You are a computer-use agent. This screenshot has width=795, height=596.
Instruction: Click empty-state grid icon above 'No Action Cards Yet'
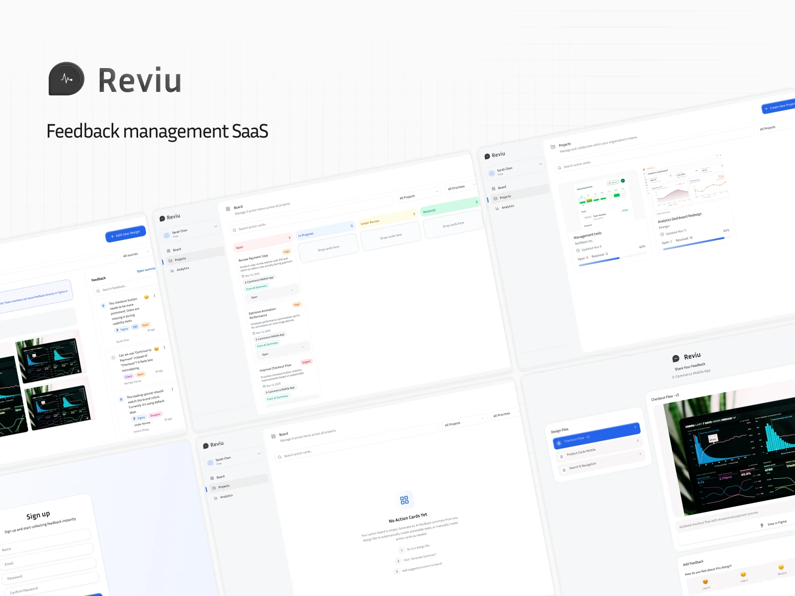click(404, 500)
